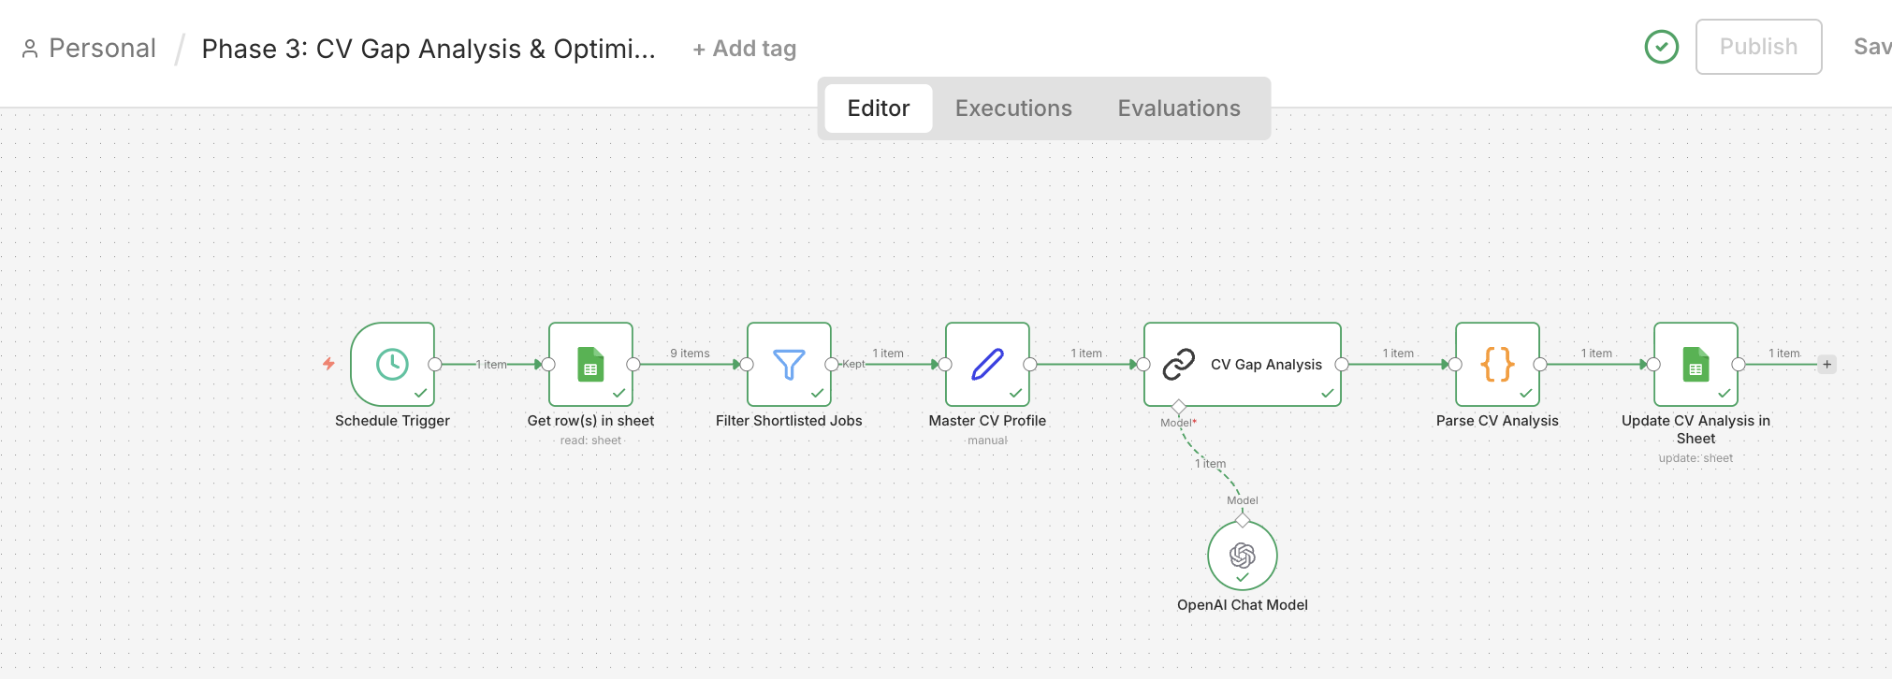Click the '9 items' connection label
This screenshot has width=1892, height=679.
690,354
